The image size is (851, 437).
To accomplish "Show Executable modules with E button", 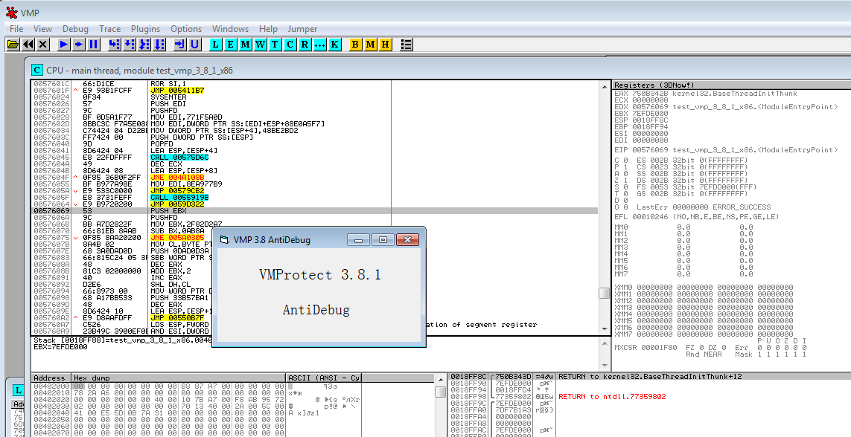I will coord(231,45).
